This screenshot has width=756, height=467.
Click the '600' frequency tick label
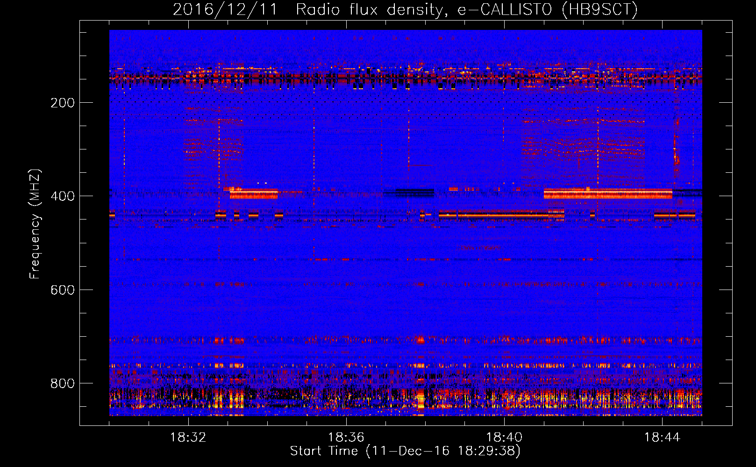tap(63, 290)
